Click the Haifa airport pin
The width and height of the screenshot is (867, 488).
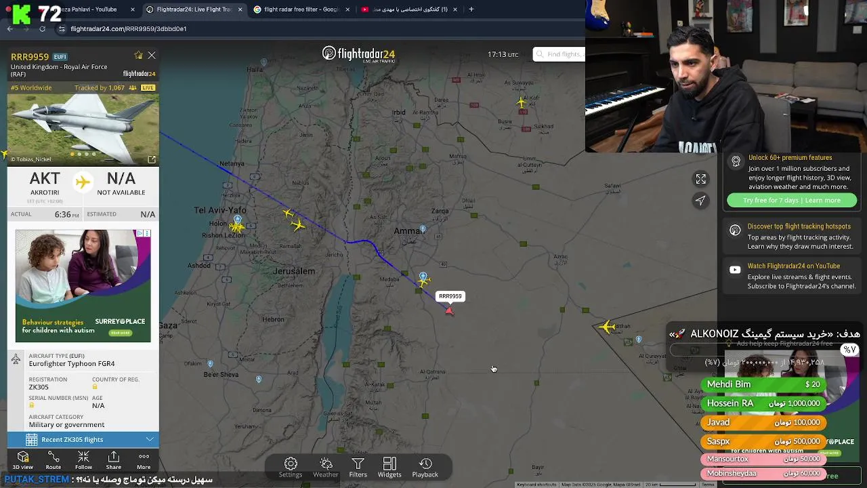(x=263, y=62)
